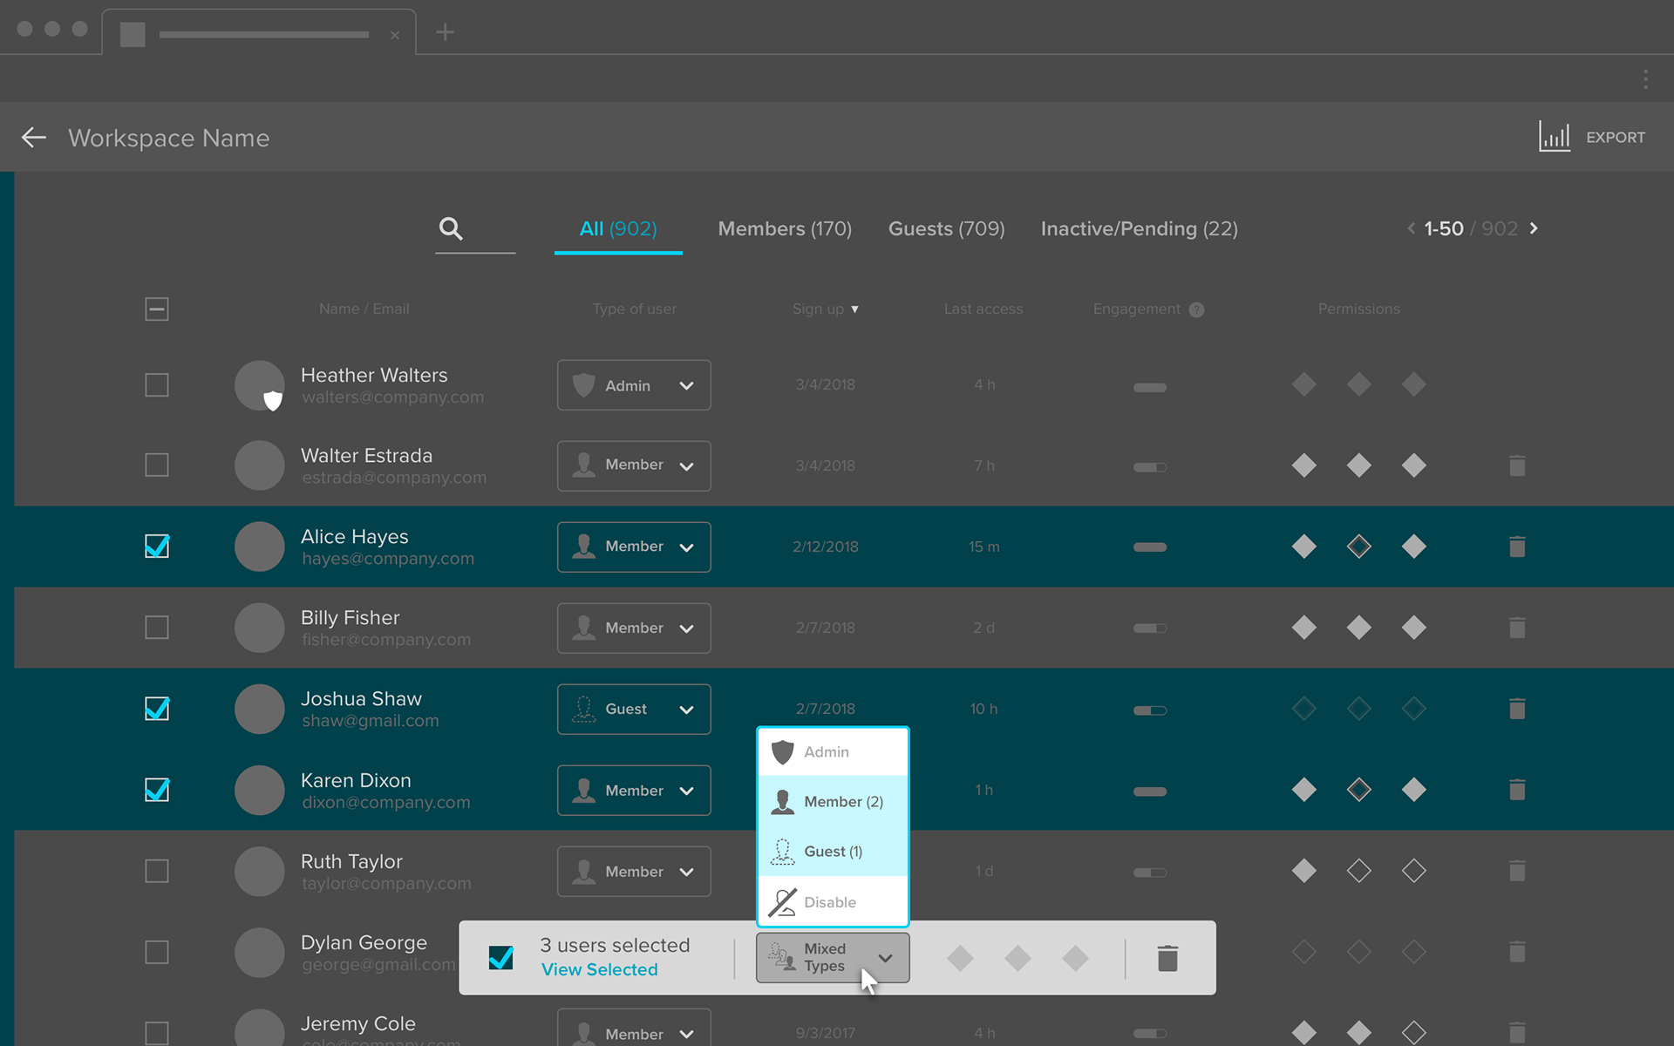This screenshot has height=1046, width=1674.
Task: Choose Disable in the type menu
Action: (833, 901)
